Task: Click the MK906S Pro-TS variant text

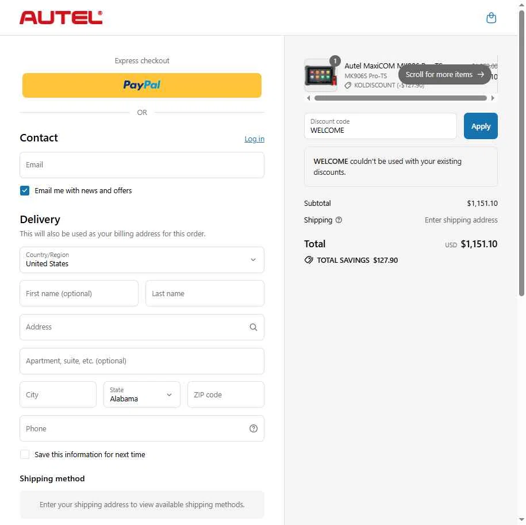Action: (x=366, y=76)
